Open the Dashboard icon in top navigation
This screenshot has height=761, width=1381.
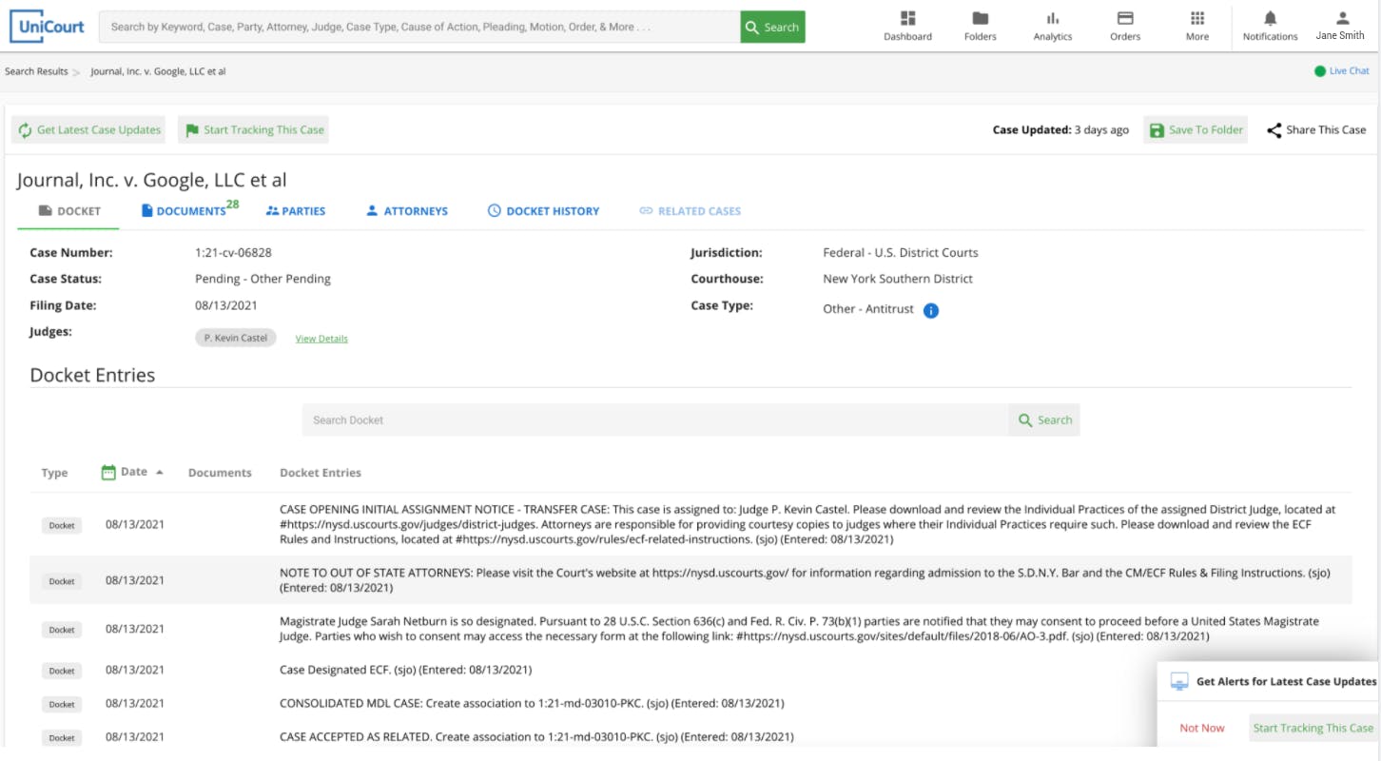(x=907, y=19)
